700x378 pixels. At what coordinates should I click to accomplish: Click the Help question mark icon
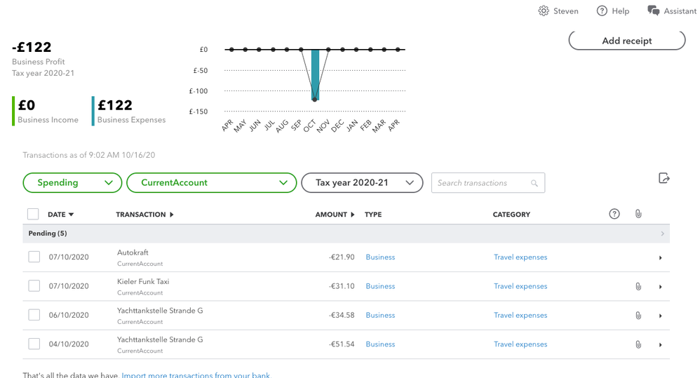coord(602,11)
